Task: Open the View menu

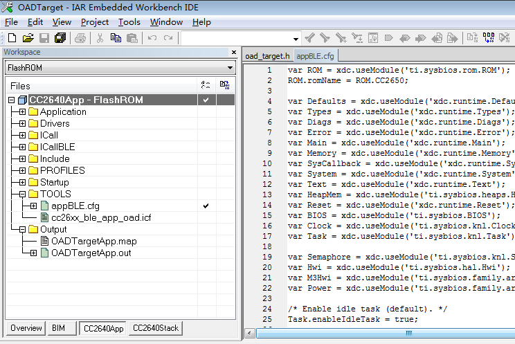Action: click(62, 22)
